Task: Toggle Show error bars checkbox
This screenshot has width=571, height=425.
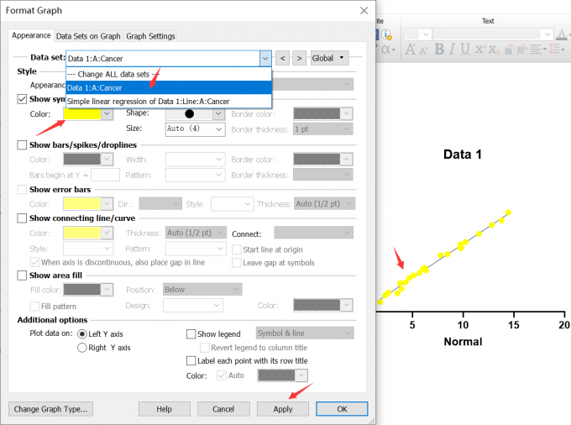Action: pyautogui.click(x=22, y=189)
